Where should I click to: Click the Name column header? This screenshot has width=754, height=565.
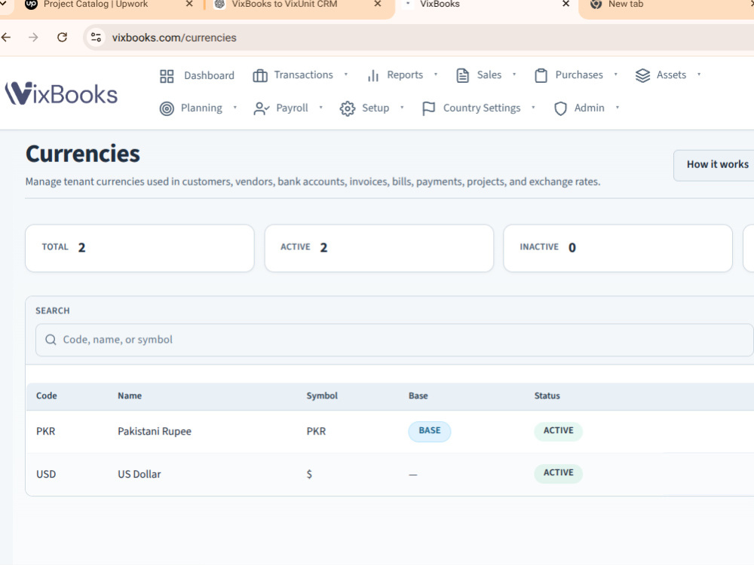[130, 396]
